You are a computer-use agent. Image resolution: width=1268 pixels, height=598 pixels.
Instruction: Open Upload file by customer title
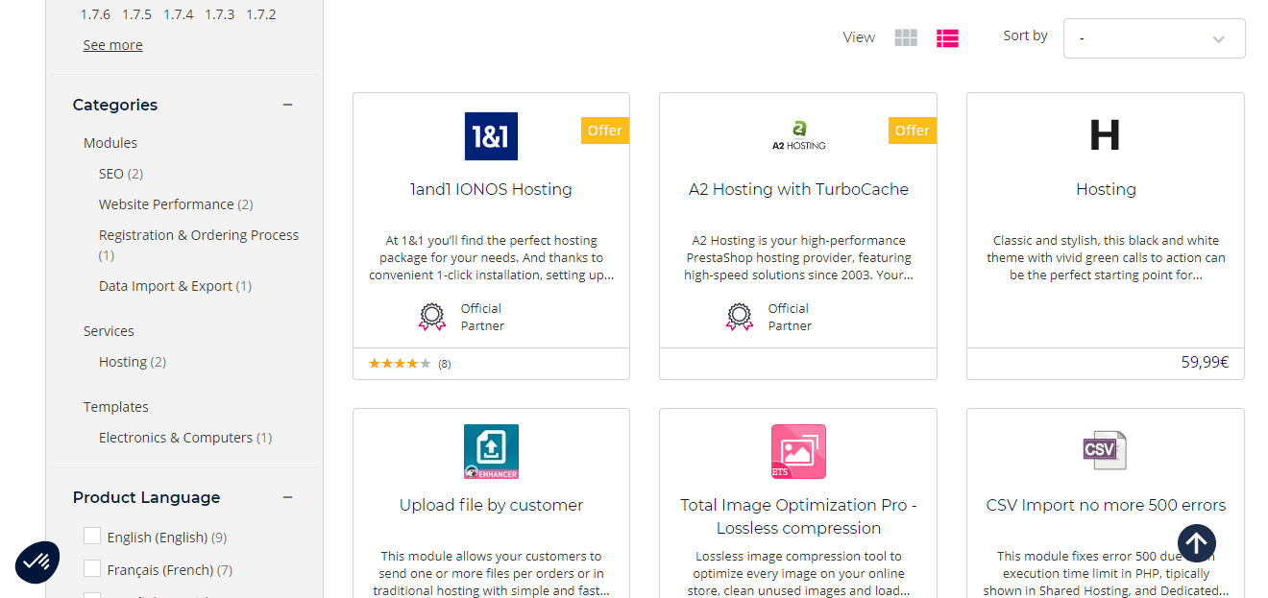click(x=491, y=505)
